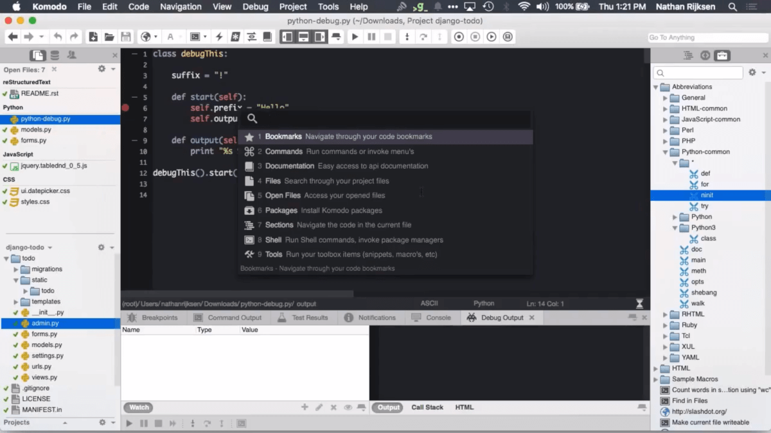The image size is (771, 433).
Task: Toggle the eye icon in Watch panel
Action: click(x=348, y=407)
